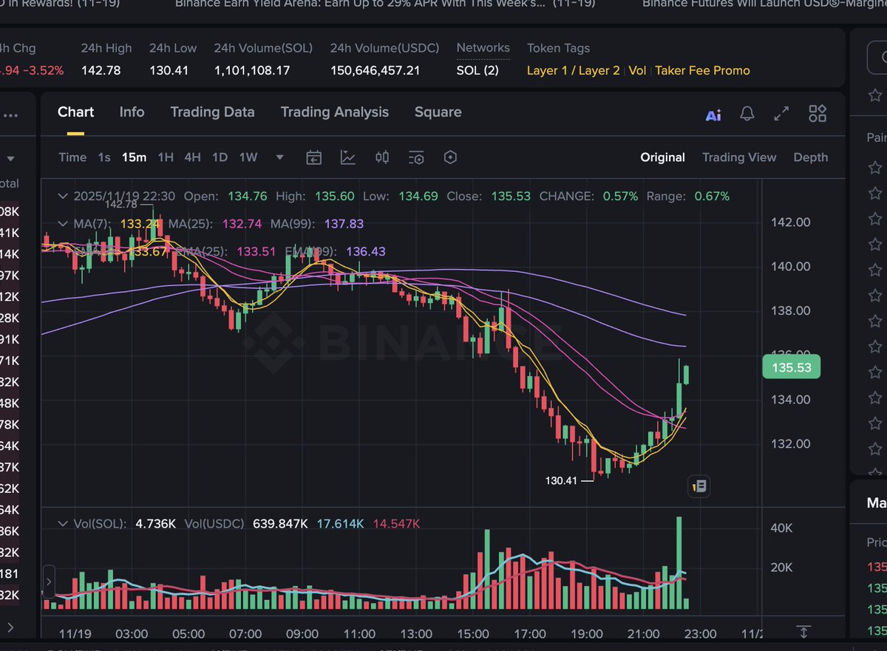The height and width of the screenshot is (651, 887).
Task: Click the news note icon on chart
Action: tap(699, 486)
